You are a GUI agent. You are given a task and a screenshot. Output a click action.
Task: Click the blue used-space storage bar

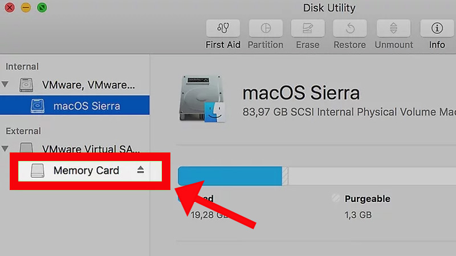click(230, 176)
